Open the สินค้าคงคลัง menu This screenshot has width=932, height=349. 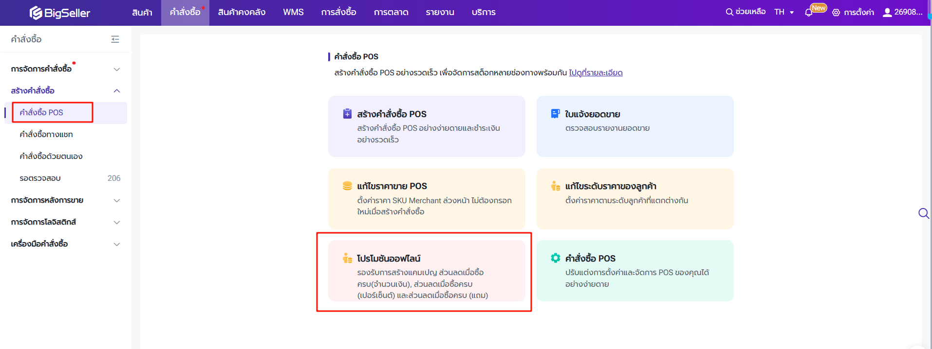(242, 13)
